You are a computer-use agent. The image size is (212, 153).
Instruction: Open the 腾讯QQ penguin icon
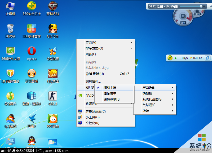(x=32, y=141)
